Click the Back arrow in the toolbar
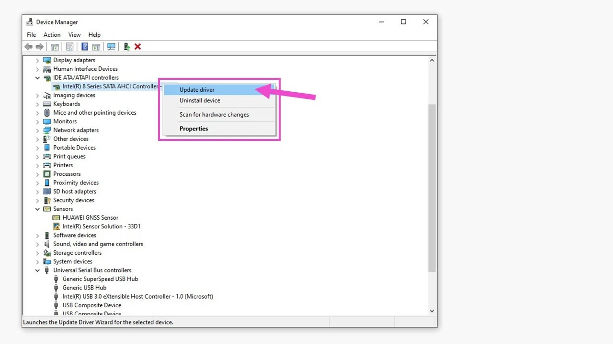Image resolution: width=613 pixels, height=344 pixels. point(28,47)
